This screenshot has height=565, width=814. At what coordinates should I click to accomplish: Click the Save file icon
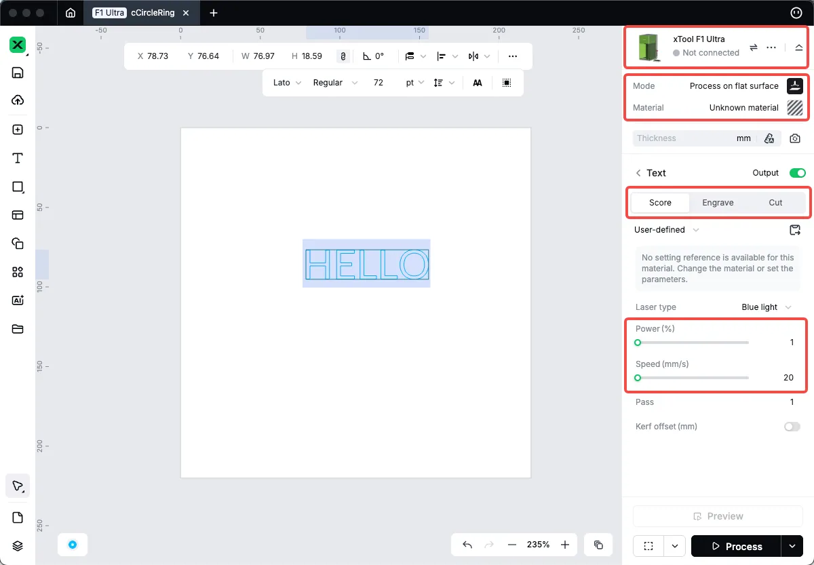(18, 73)
